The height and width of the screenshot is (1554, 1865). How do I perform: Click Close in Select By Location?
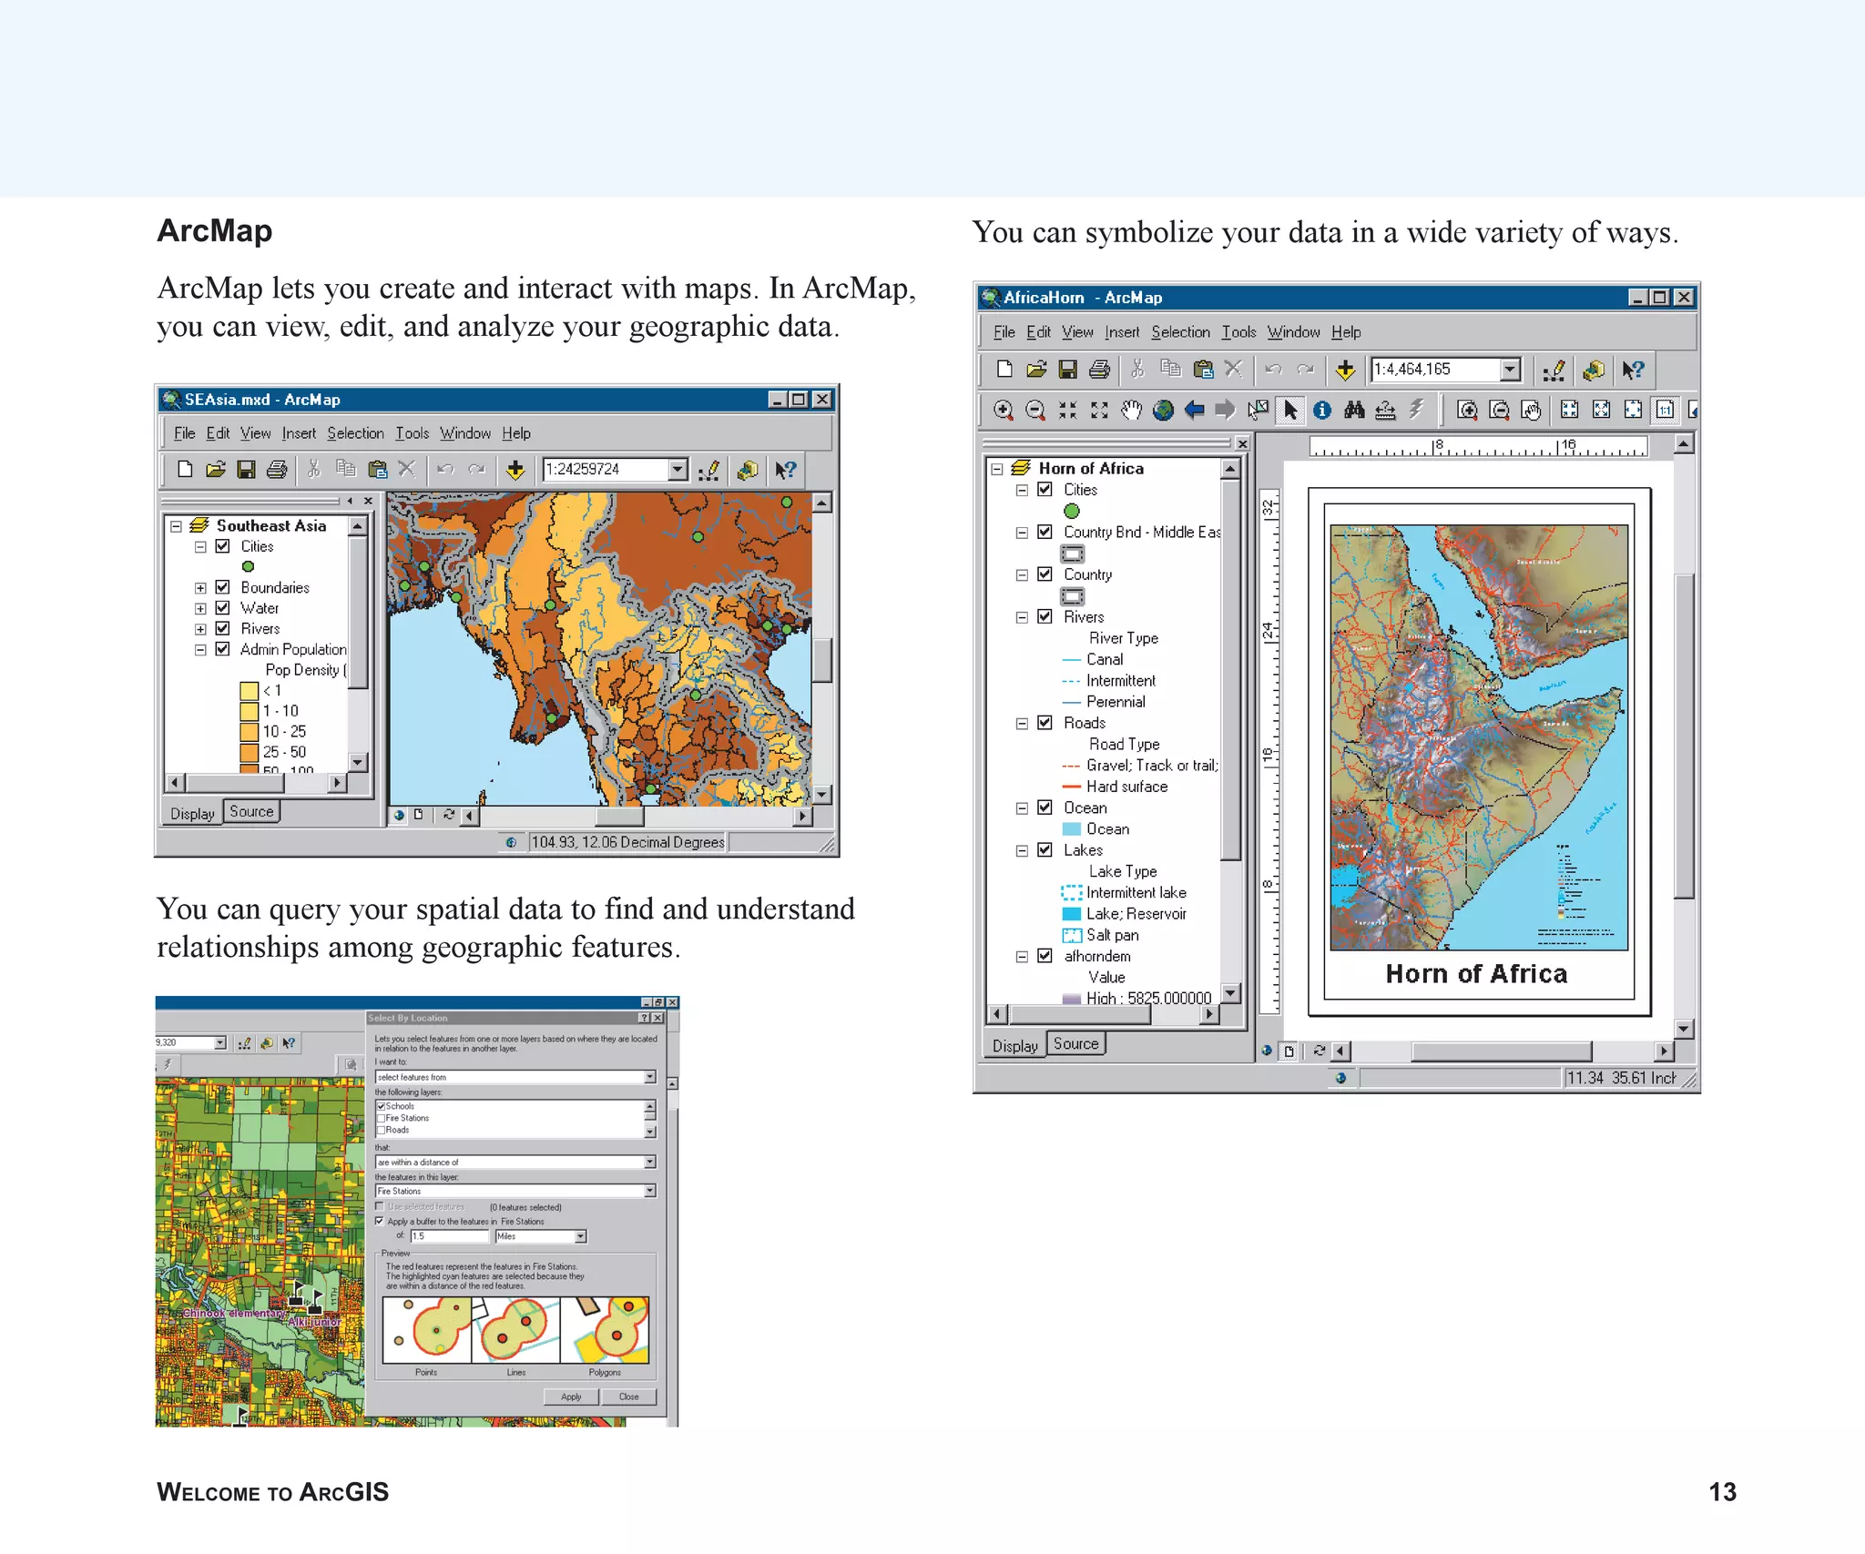click(x=628, y=1397)
